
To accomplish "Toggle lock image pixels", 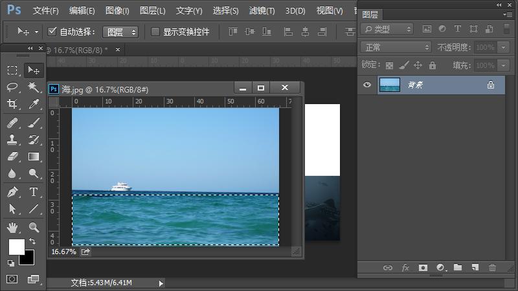I will (x=403, y=65).
